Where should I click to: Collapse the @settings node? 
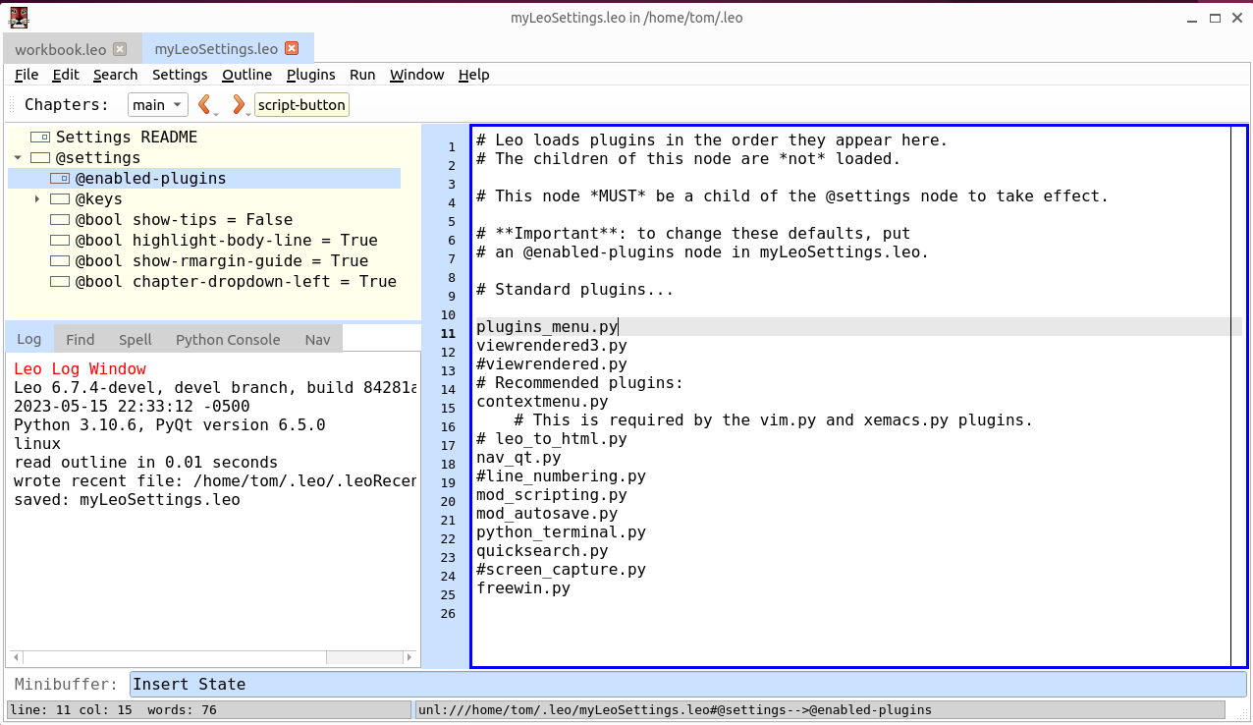(x=17, y=157)
